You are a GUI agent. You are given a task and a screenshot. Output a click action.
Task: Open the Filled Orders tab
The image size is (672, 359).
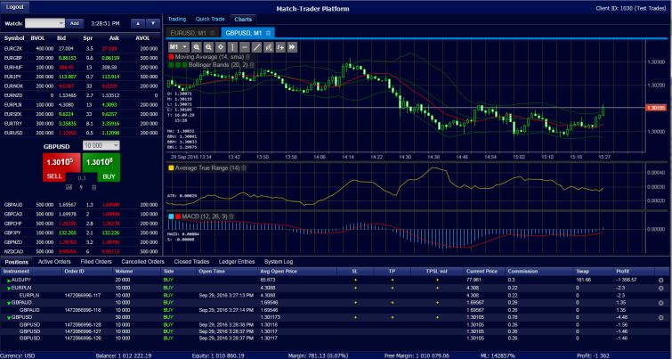96,262
